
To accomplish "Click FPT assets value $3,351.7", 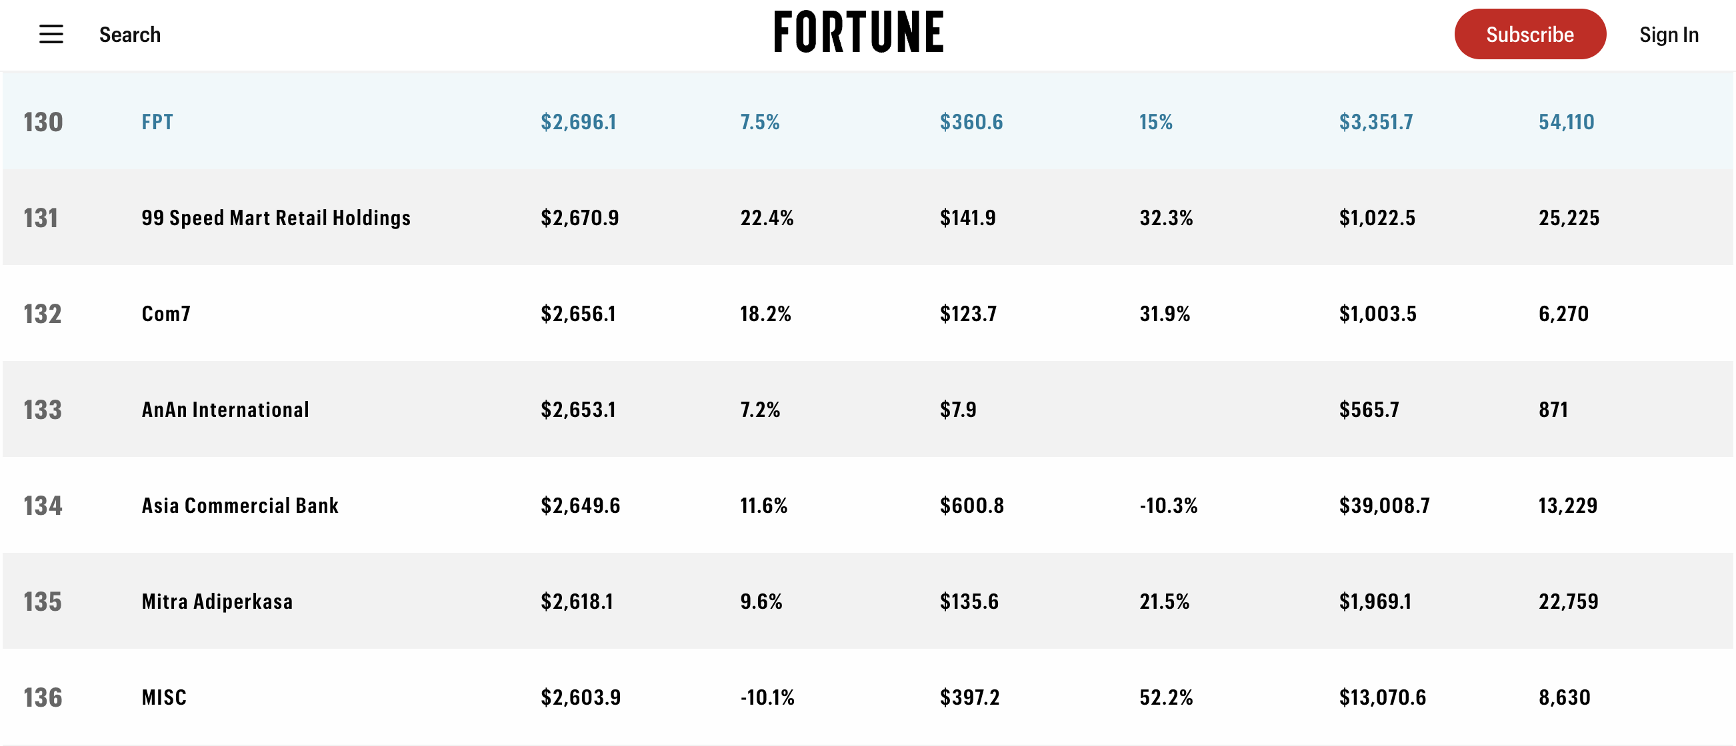I will (1375, 122).
